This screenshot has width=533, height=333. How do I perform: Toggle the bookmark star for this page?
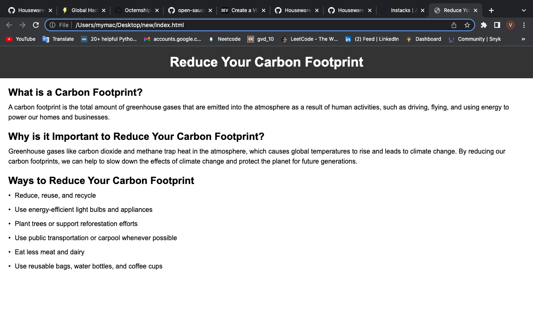(x=467, y=25)
